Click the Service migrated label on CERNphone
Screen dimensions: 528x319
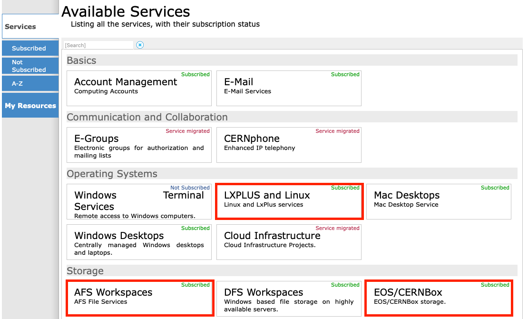click(x=337, y=131)
